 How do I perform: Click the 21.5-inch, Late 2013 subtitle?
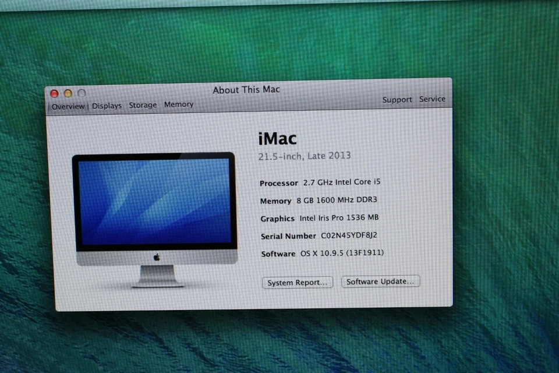point(305,156)
